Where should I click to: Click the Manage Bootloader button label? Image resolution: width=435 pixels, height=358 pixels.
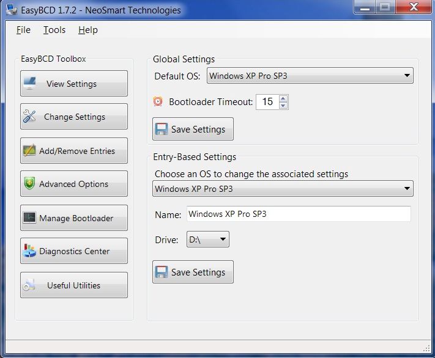coord(76,218)
